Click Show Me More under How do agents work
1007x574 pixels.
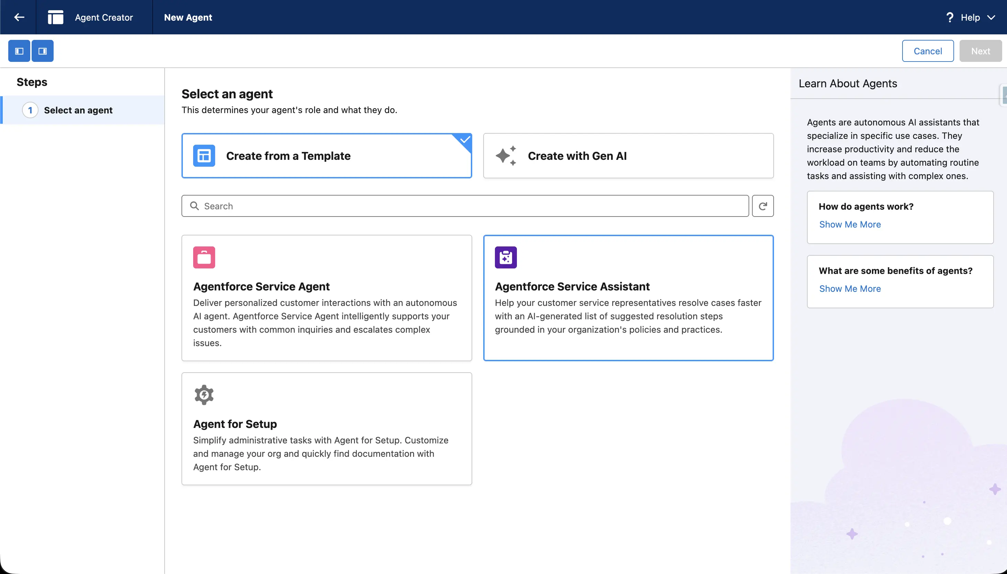pyautogui.click(x=849, y=224)
